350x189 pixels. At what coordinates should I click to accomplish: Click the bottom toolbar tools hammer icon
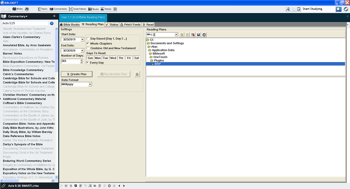pos(90,186)
